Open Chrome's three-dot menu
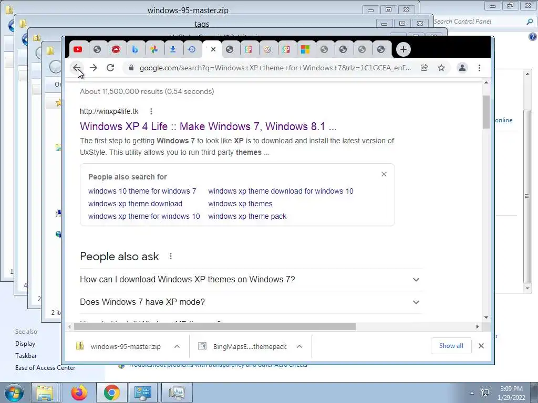The width and height of the screenshot is (538, 403). point(479,68)
